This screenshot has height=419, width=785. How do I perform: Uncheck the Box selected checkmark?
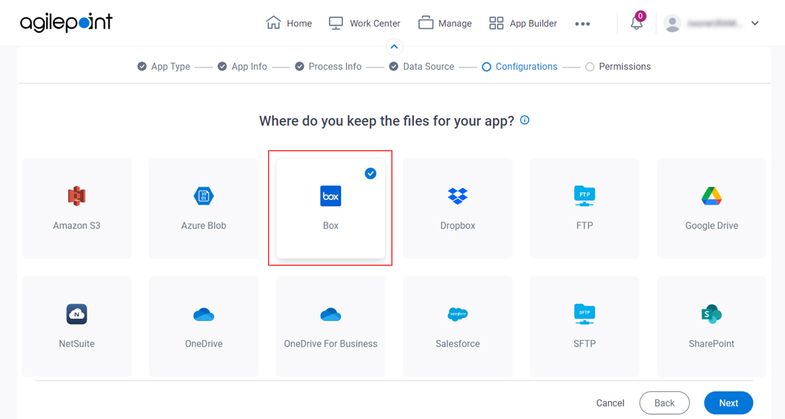(370, 173)
